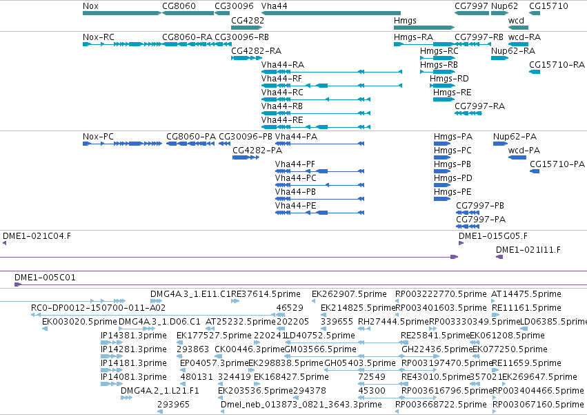Select the Vha44 gene bar
Image resolution: width=587 pixels, height=415 pixels.
[331, 13]
